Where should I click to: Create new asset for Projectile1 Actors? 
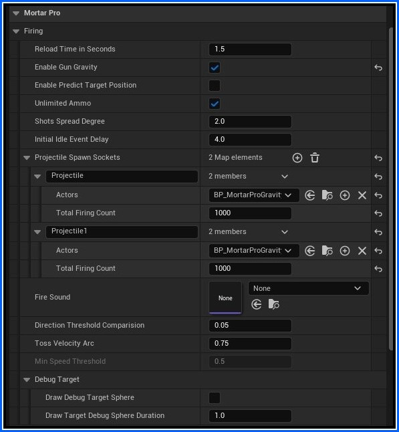click(x=345, y=251)
